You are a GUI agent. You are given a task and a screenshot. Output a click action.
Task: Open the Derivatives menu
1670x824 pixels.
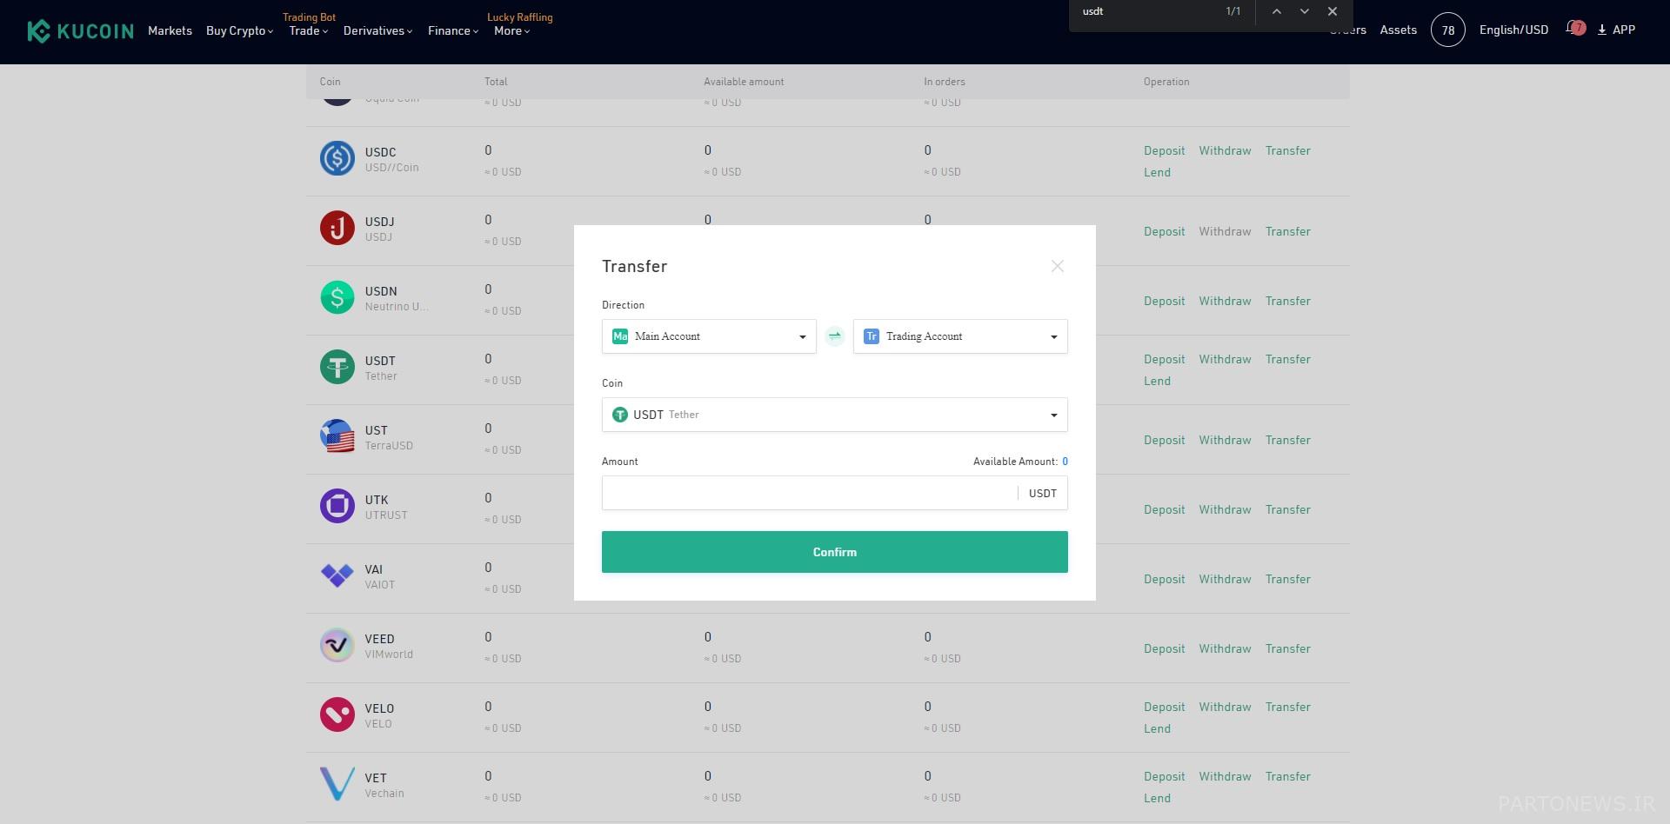click(x=377, y=30)
